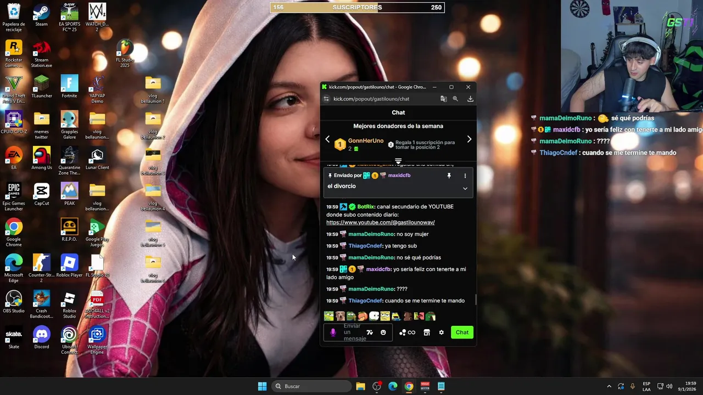Launch FL Studio 2025 from the desktop
The height and width of the screenshot is (395, 703).
click(x=125, y=54)
